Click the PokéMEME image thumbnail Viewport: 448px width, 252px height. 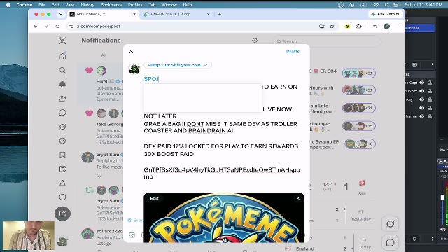coord(224,218)
